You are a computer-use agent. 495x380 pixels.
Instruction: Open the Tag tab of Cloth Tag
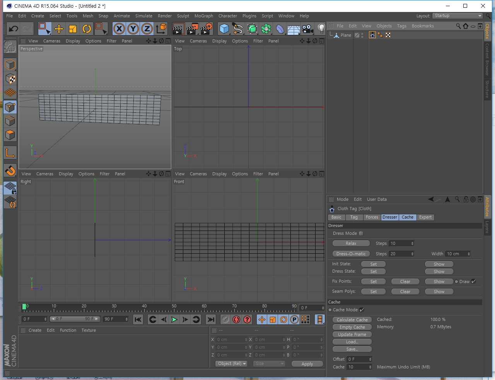(354, 217)
